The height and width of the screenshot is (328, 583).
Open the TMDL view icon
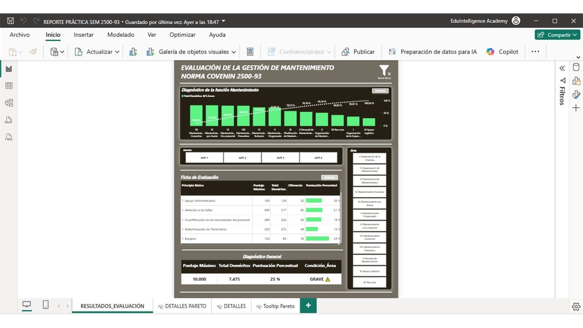9,137
